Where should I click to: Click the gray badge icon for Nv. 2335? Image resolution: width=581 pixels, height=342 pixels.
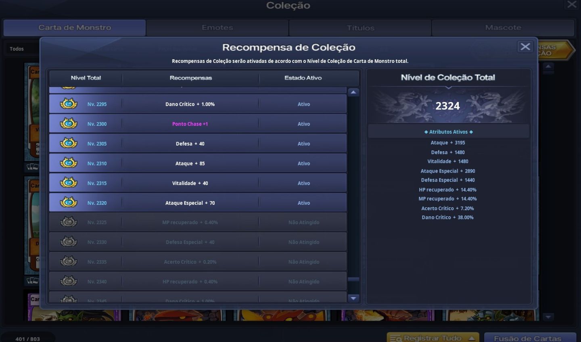point(69,262)
